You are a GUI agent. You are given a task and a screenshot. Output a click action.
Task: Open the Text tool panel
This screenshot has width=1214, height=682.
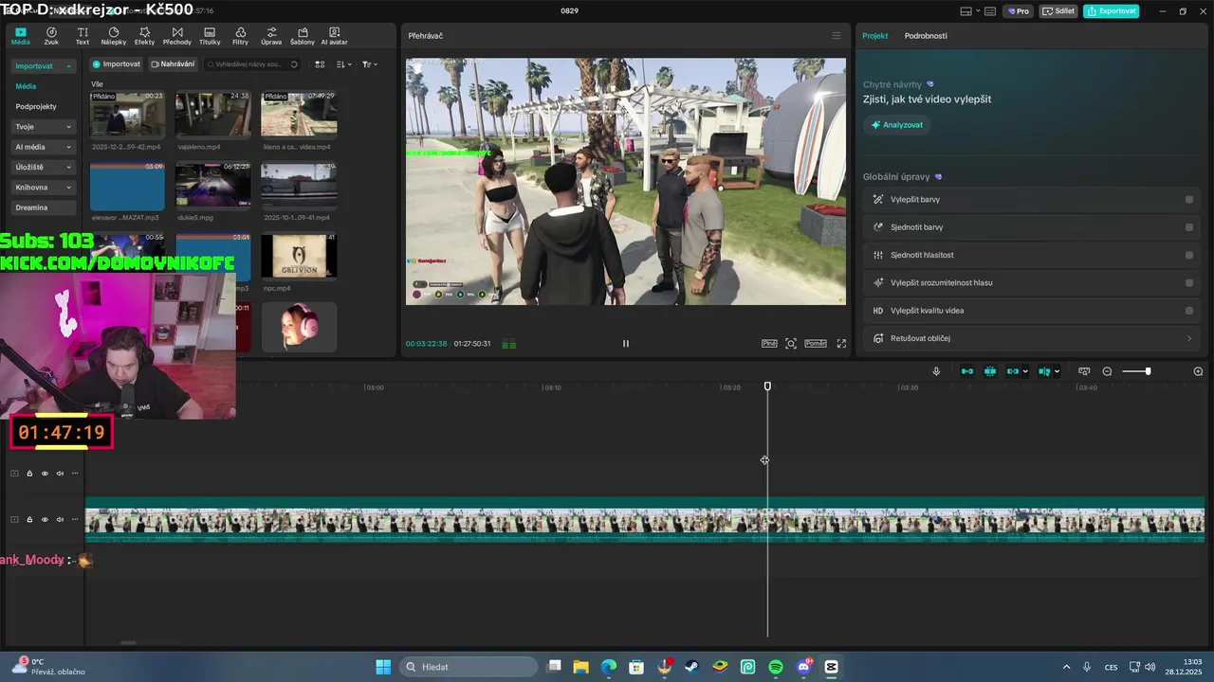[x=83, y=36]
